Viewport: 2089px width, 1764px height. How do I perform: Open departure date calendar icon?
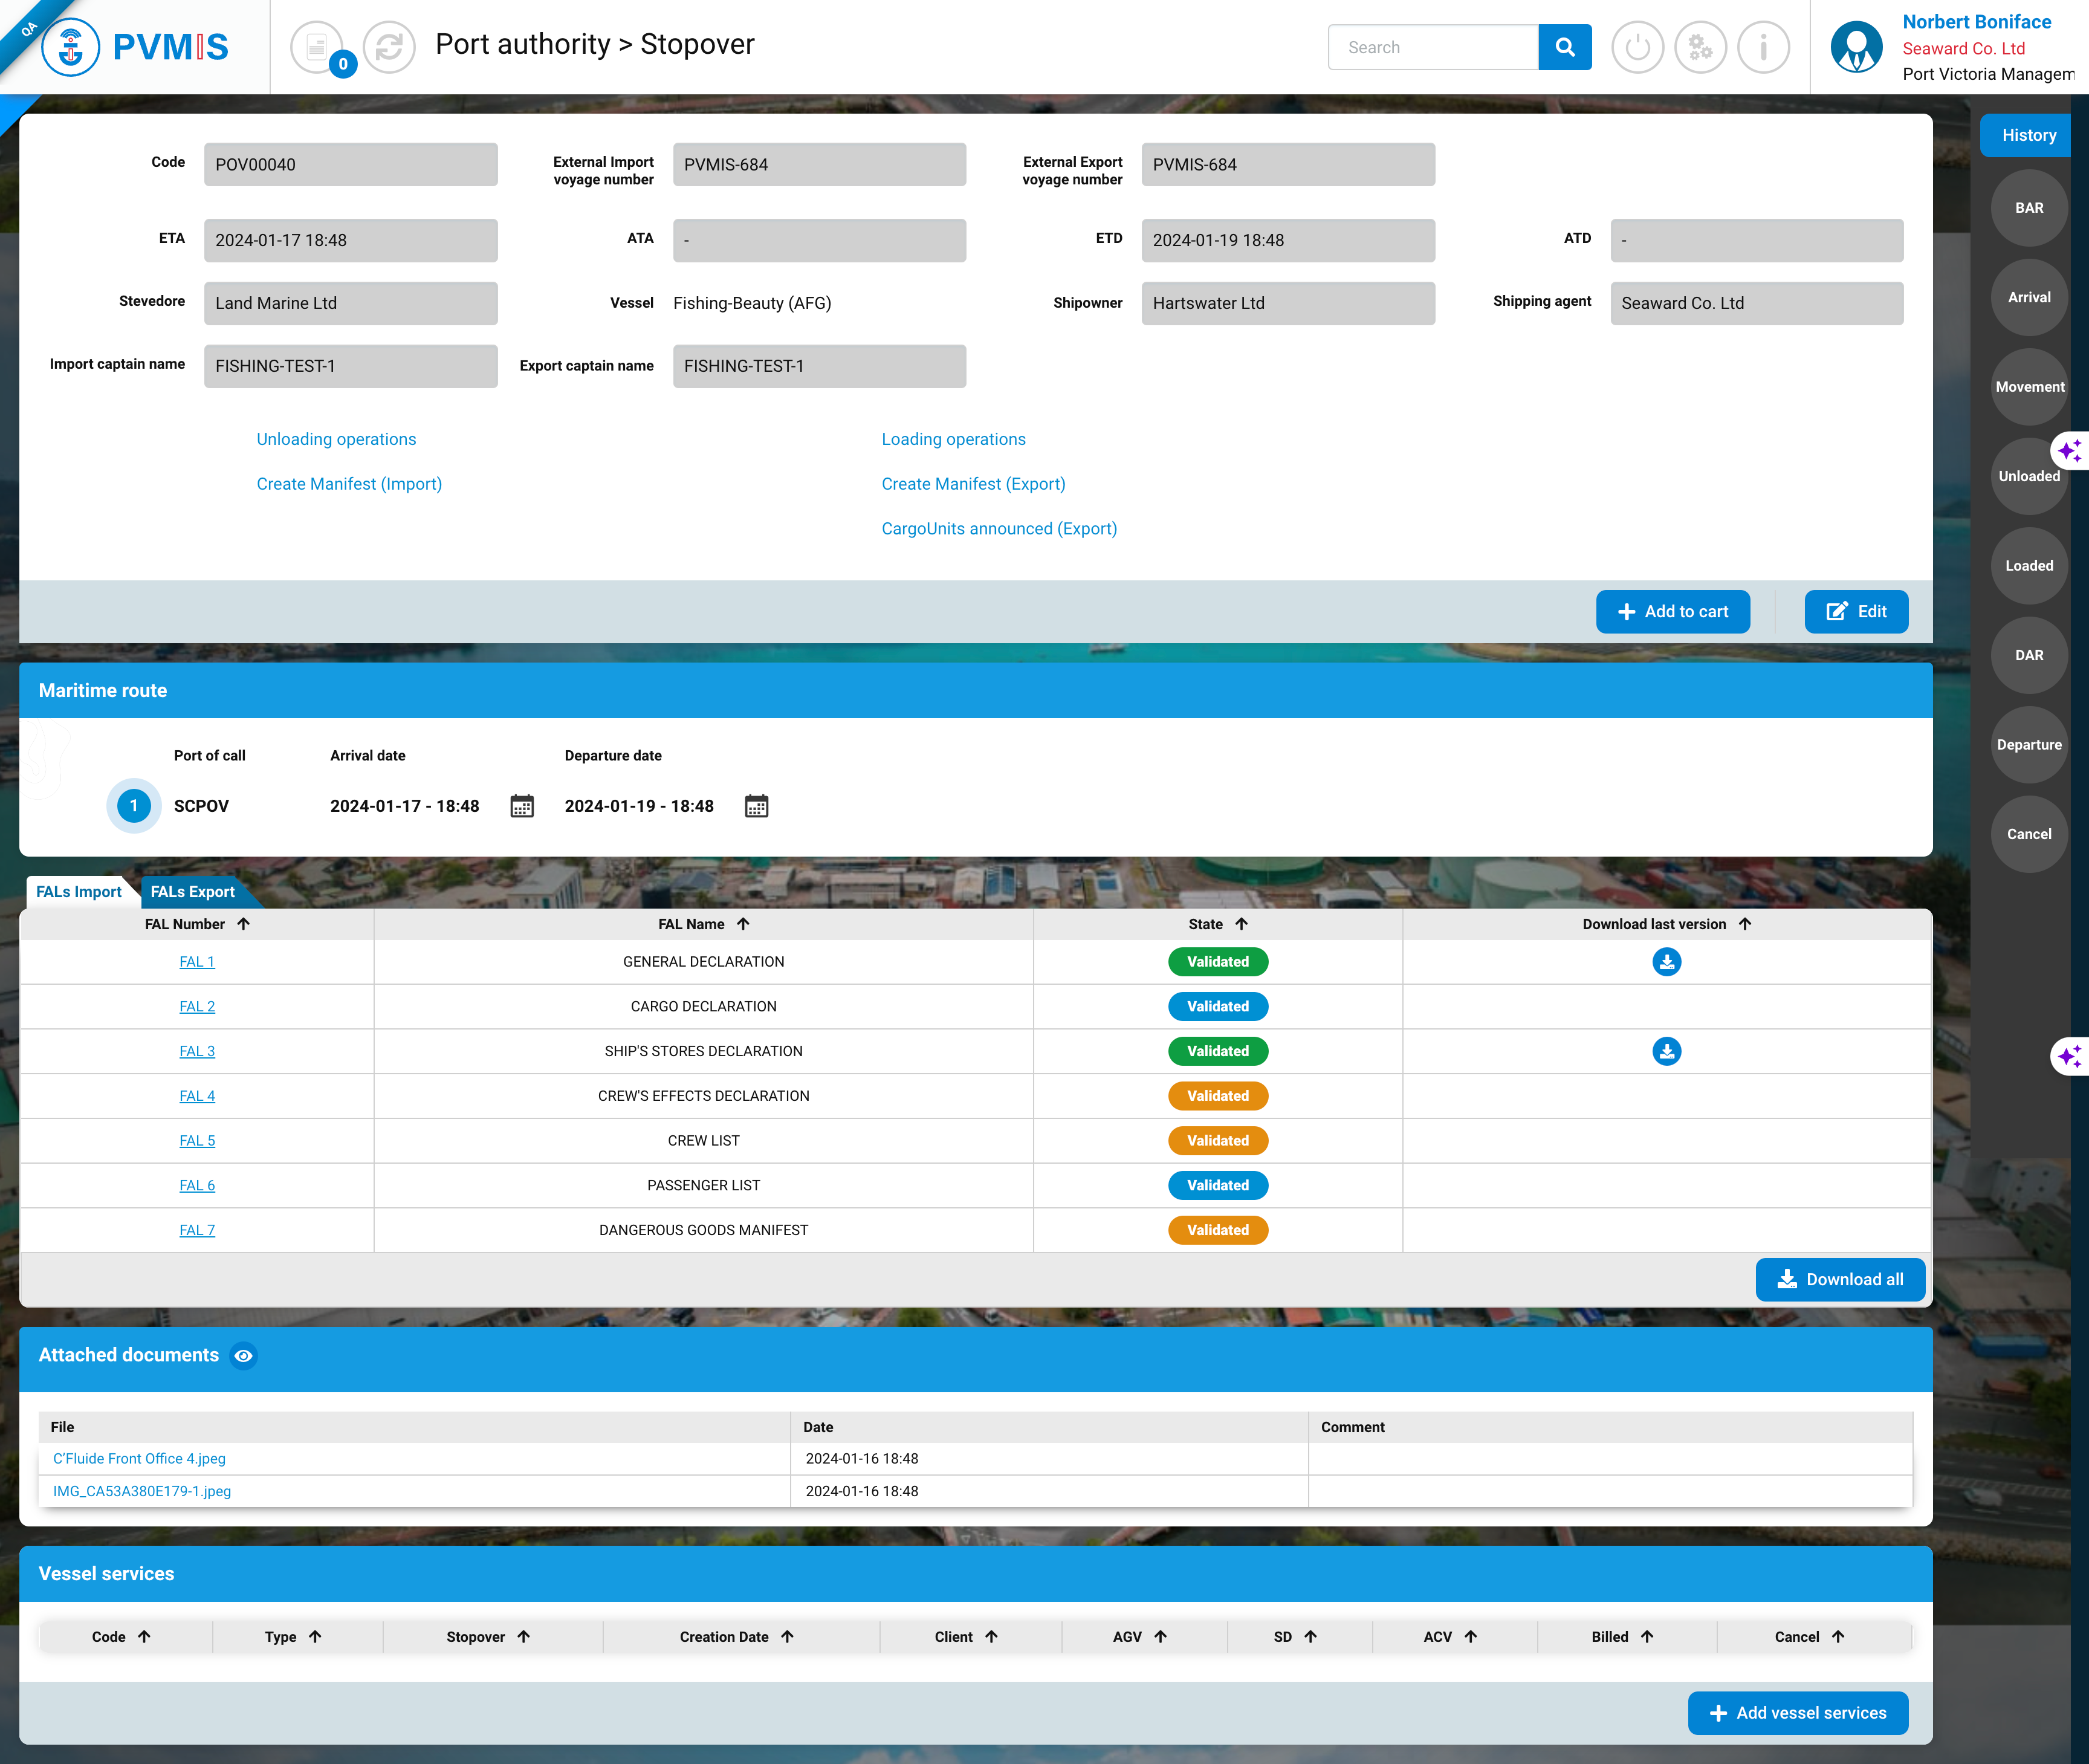756,806
